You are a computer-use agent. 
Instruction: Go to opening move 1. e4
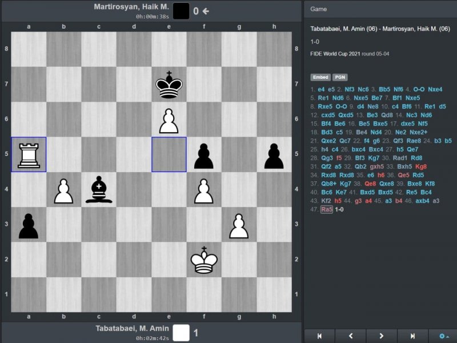tap(321, 90)
